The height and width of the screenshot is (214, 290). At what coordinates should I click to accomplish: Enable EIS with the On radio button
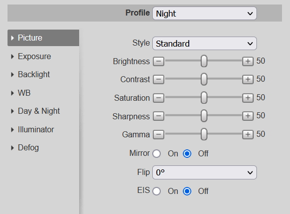(157, 191)
